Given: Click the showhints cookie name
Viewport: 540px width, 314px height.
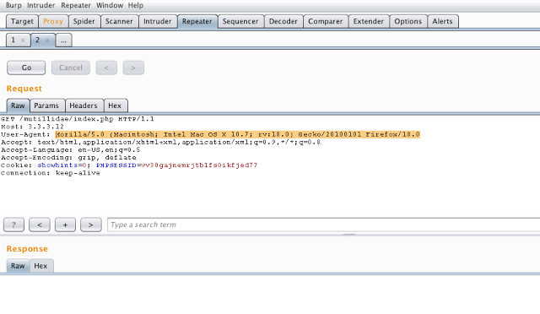Looking at the screenshot, I should (57, 165).
